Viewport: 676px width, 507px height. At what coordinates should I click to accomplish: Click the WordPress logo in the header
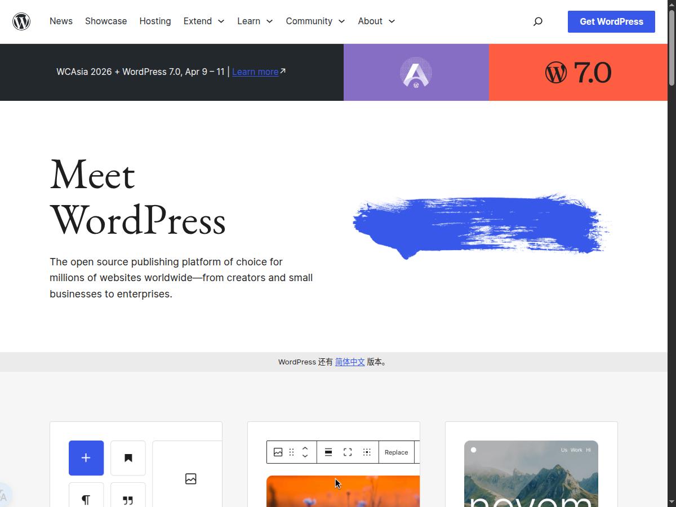pyautogui.click(x=21, y=21)
